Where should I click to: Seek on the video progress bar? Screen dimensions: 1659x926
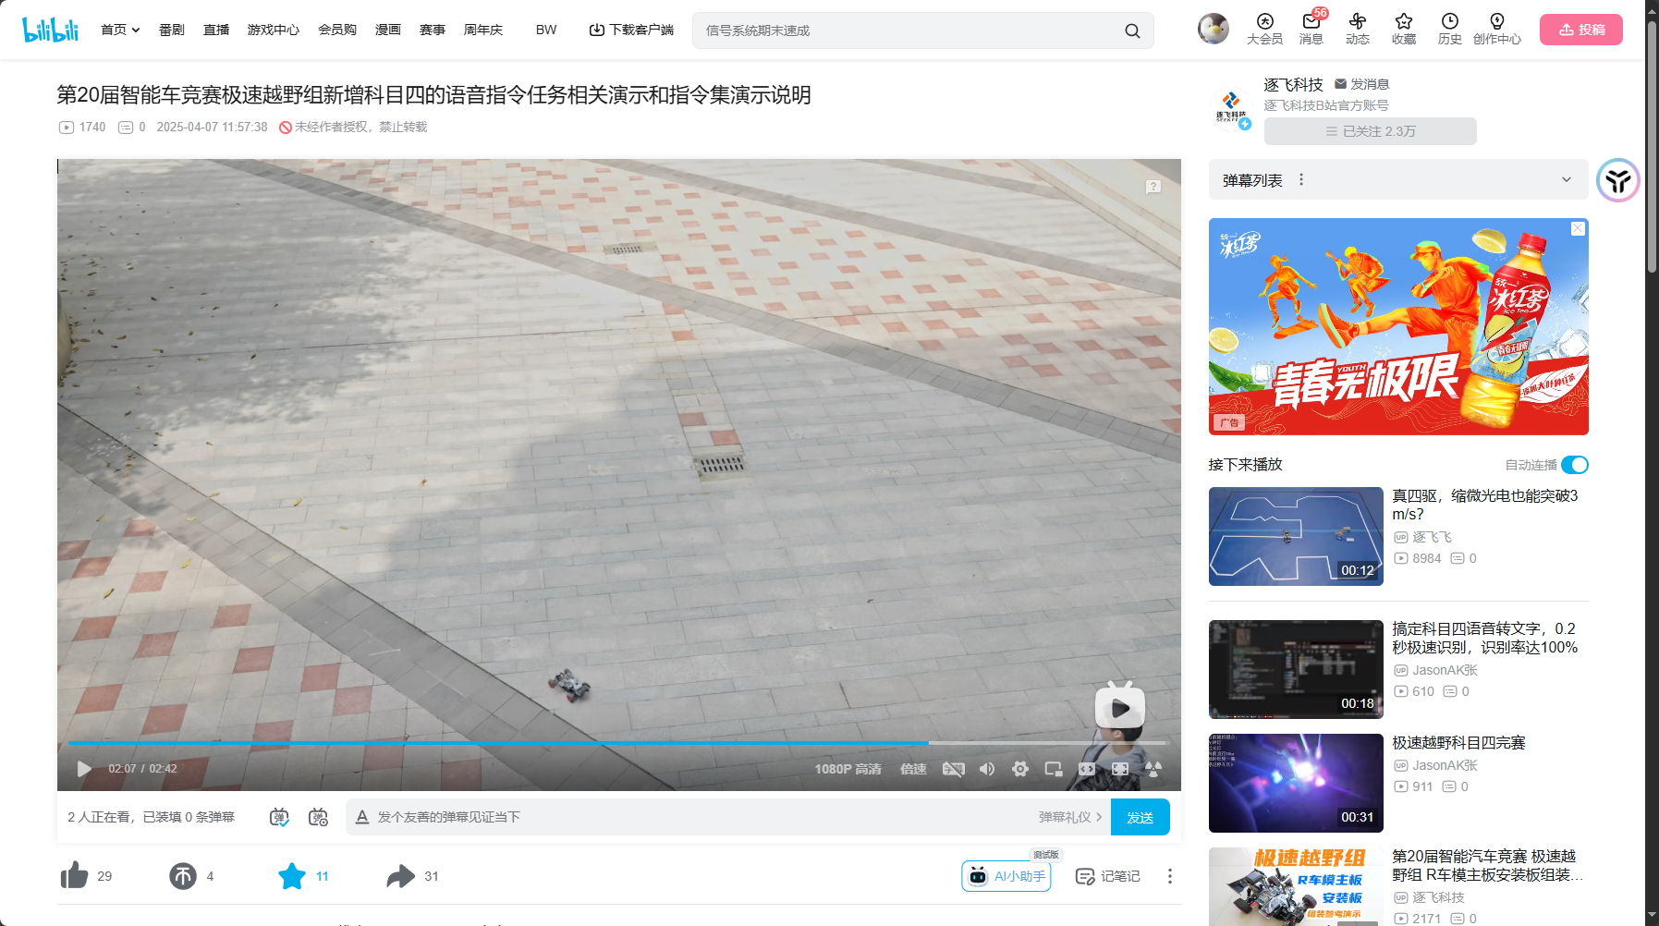[x=617, y=742]
